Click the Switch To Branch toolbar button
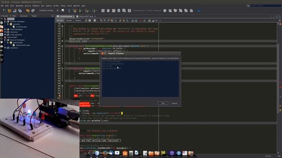Image resolution: width=282 pixels, height=158 pixels. [x=154, y=11]
